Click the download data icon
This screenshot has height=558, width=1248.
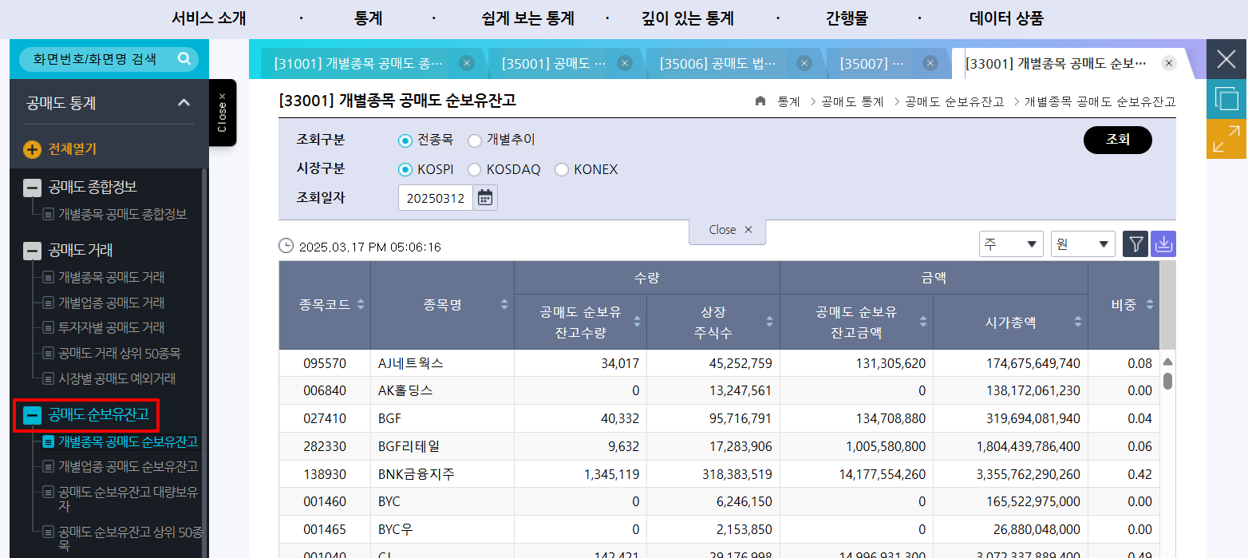[1163, 244]
